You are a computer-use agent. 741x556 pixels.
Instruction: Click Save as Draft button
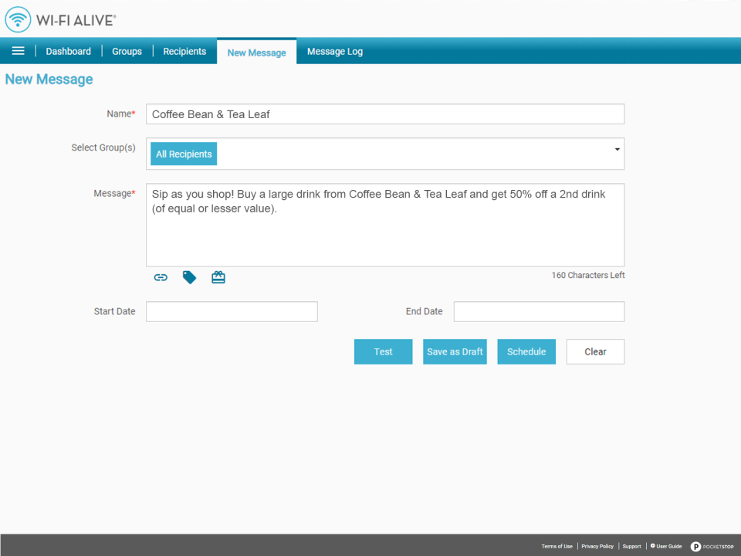tap(455, 352)
